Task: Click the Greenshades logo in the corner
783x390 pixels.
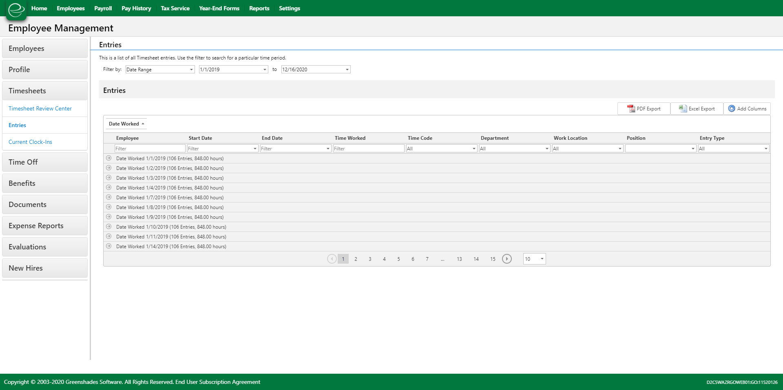Action: tap(16, 10)
